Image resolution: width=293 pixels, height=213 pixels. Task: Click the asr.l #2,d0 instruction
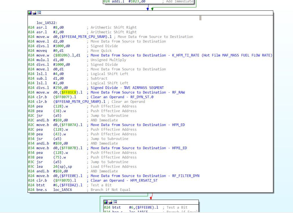pos(50,32)
